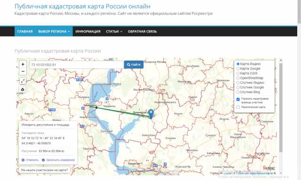Open the ОБРАТНАЯ СВЯЗЬ menu item

click(143, 31)
